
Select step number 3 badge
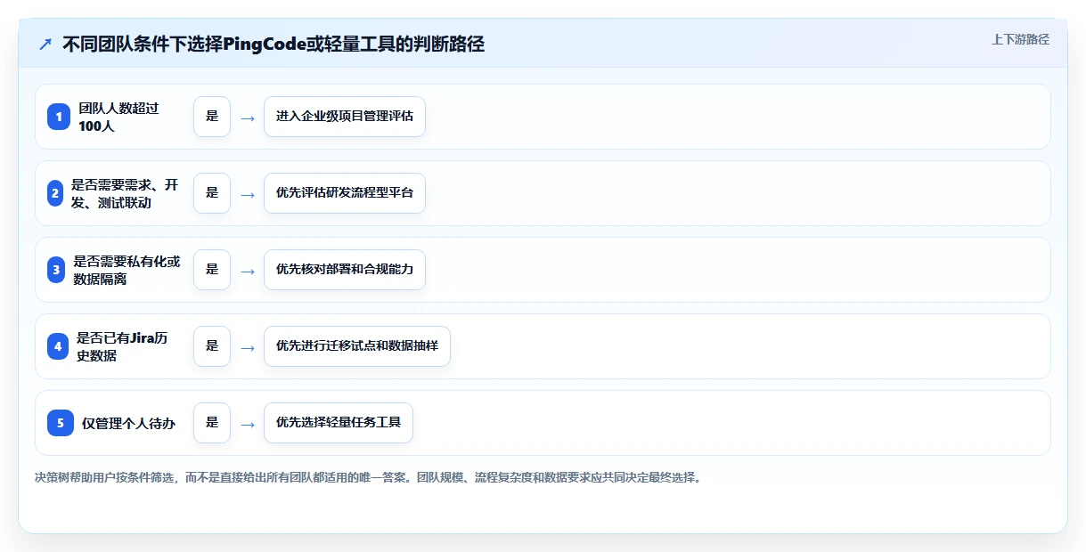(56, 270)
